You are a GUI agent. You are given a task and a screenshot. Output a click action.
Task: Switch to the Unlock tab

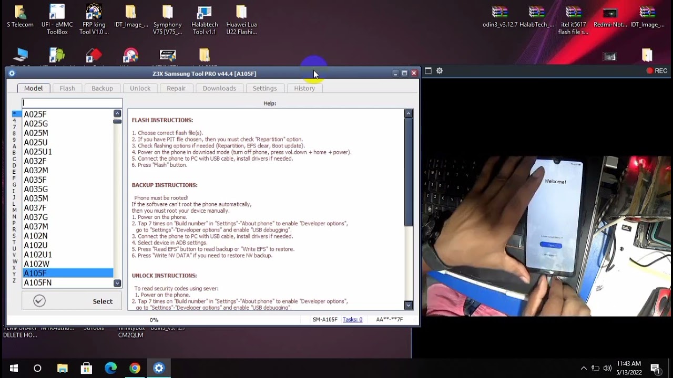click(140, 88)
